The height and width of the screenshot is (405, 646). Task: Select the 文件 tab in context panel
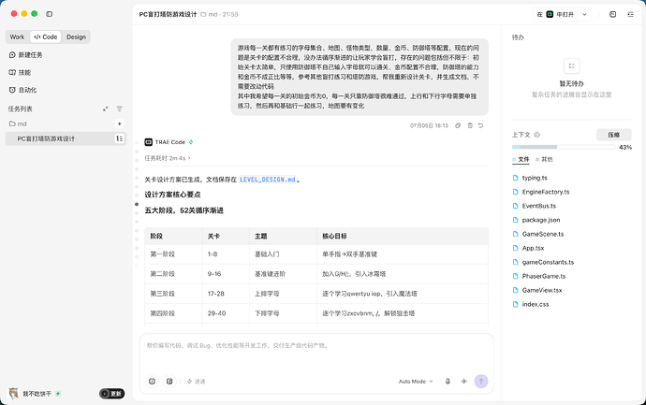tap(521, 159)
